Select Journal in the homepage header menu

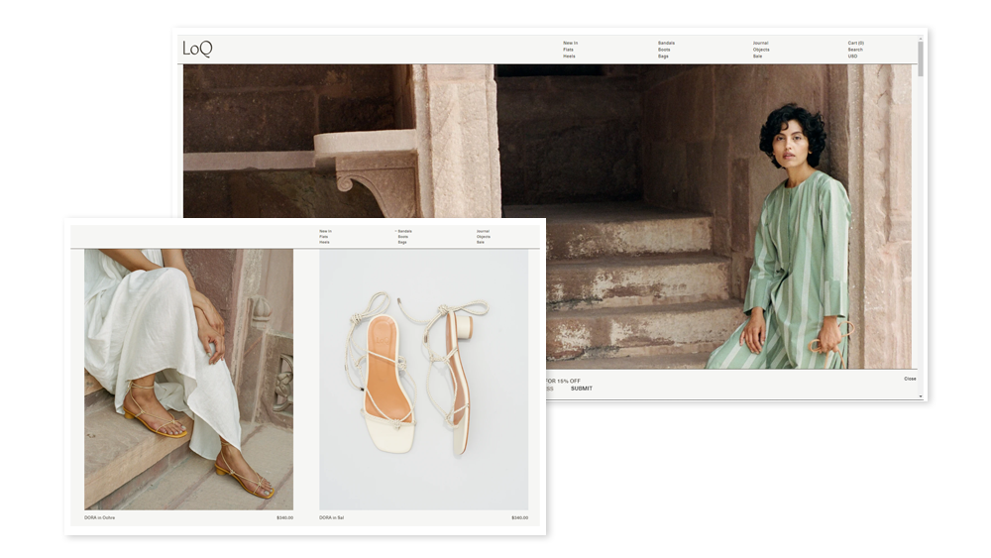[x=760, y=44]
